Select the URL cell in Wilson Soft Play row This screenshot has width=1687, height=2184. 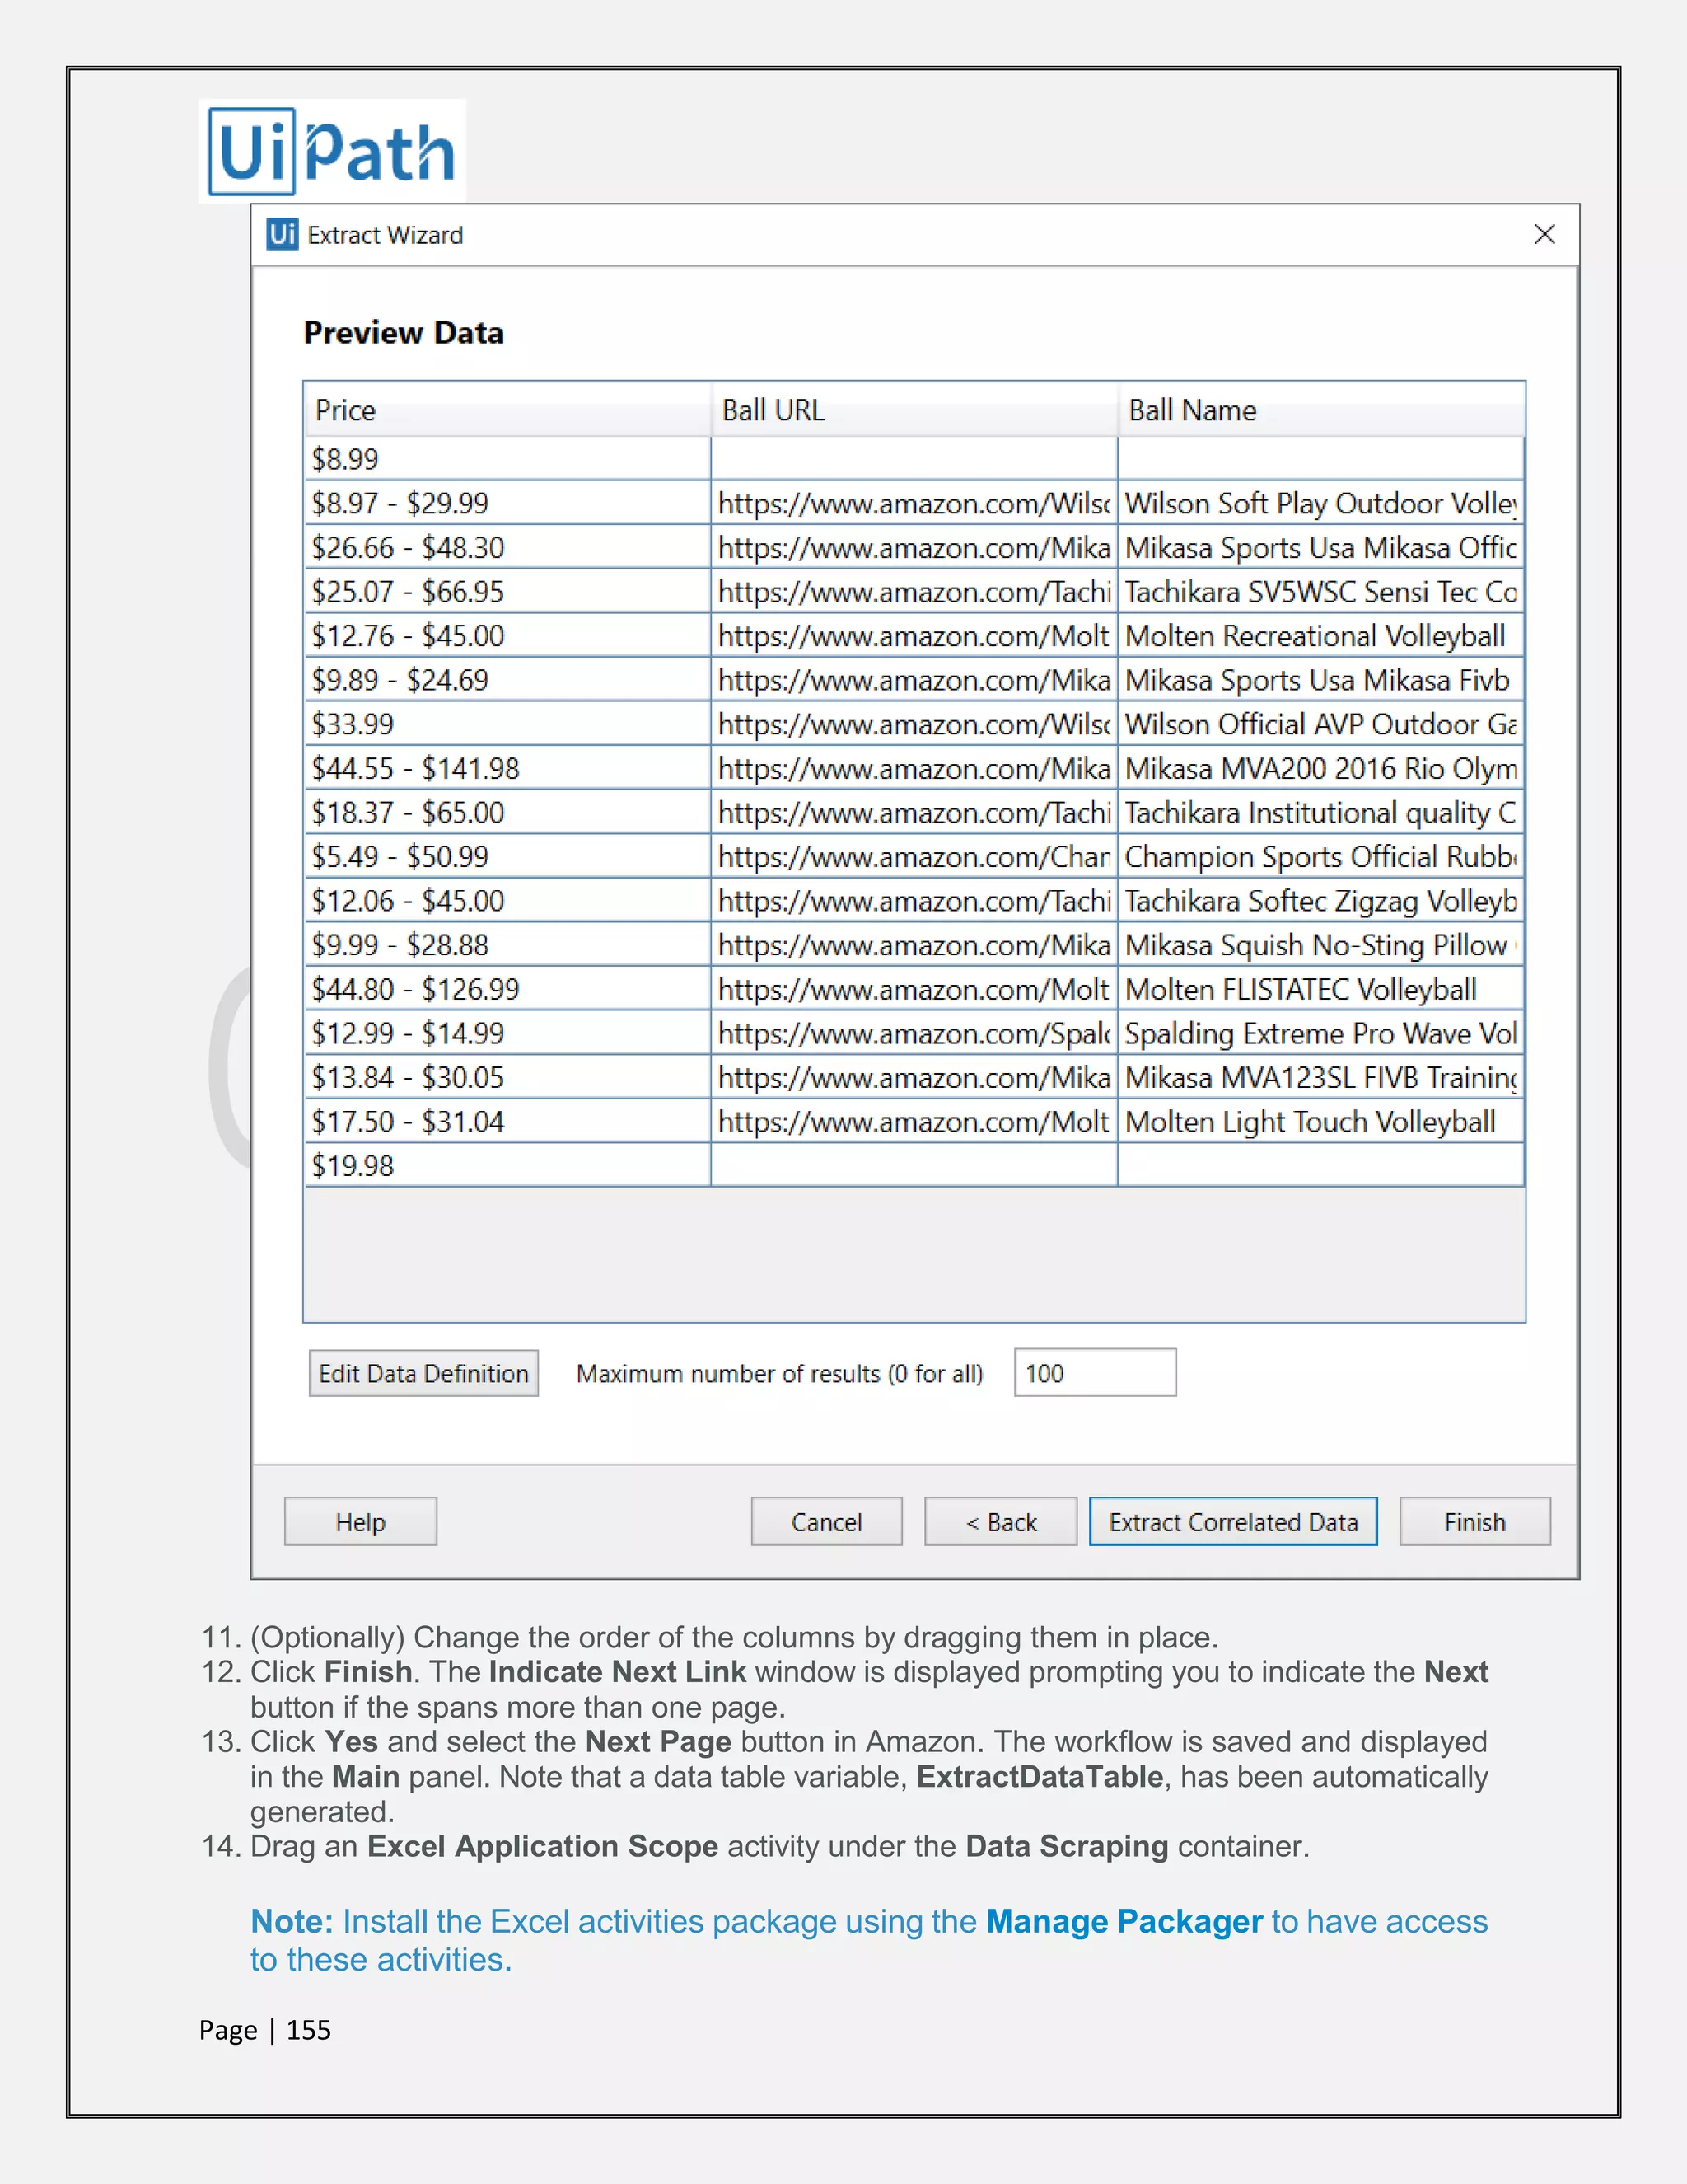click(x=914, y=503)
